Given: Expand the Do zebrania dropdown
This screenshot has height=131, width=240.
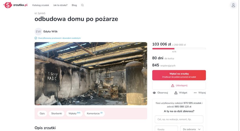Looking at the screenshot, I should point(192,128).
